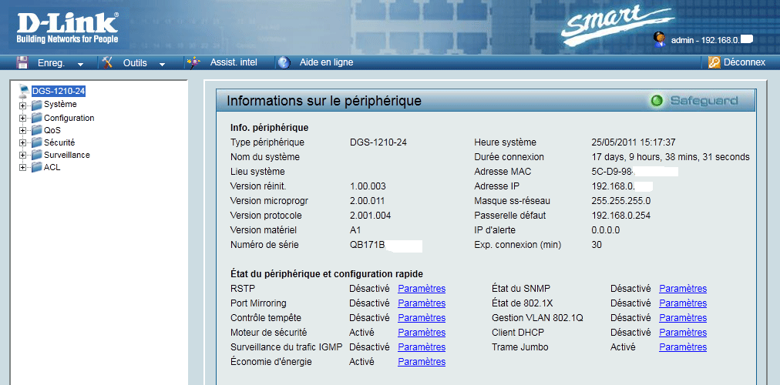Open Client DHCP Paramètres link
This screenshot has width=780, height=385.
pyautogui.click(x=683, y=333)
